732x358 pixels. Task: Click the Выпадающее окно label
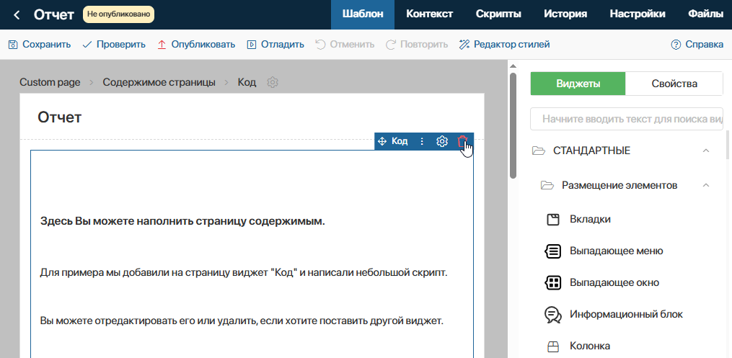(x=614, y=282)
